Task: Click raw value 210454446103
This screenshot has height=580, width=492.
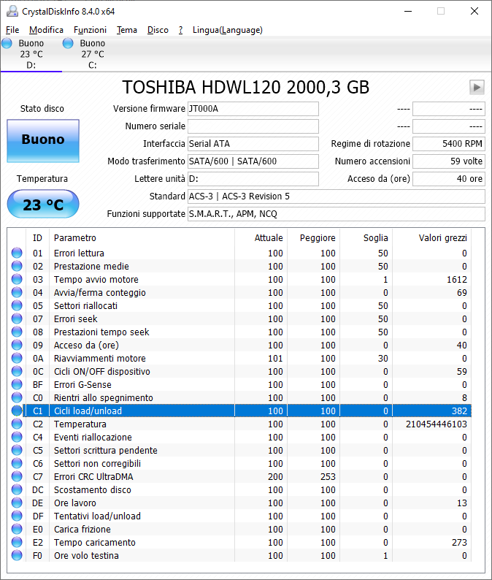Action: [437, 424]
